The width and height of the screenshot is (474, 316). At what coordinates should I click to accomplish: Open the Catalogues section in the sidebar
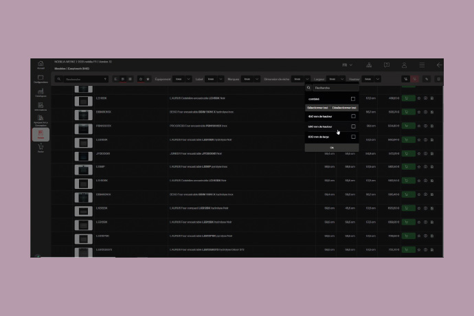click(41, 93)
